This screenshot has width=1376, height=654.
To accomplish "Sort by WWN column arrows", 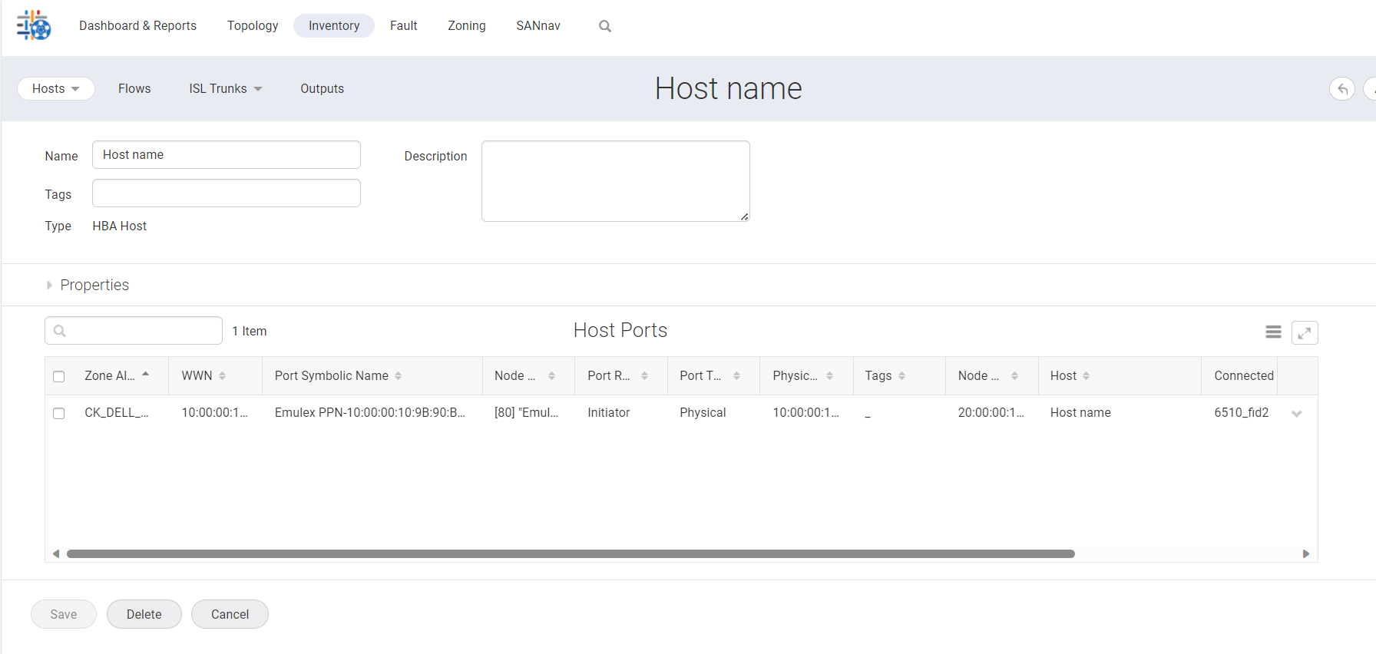I will point(222,376).
